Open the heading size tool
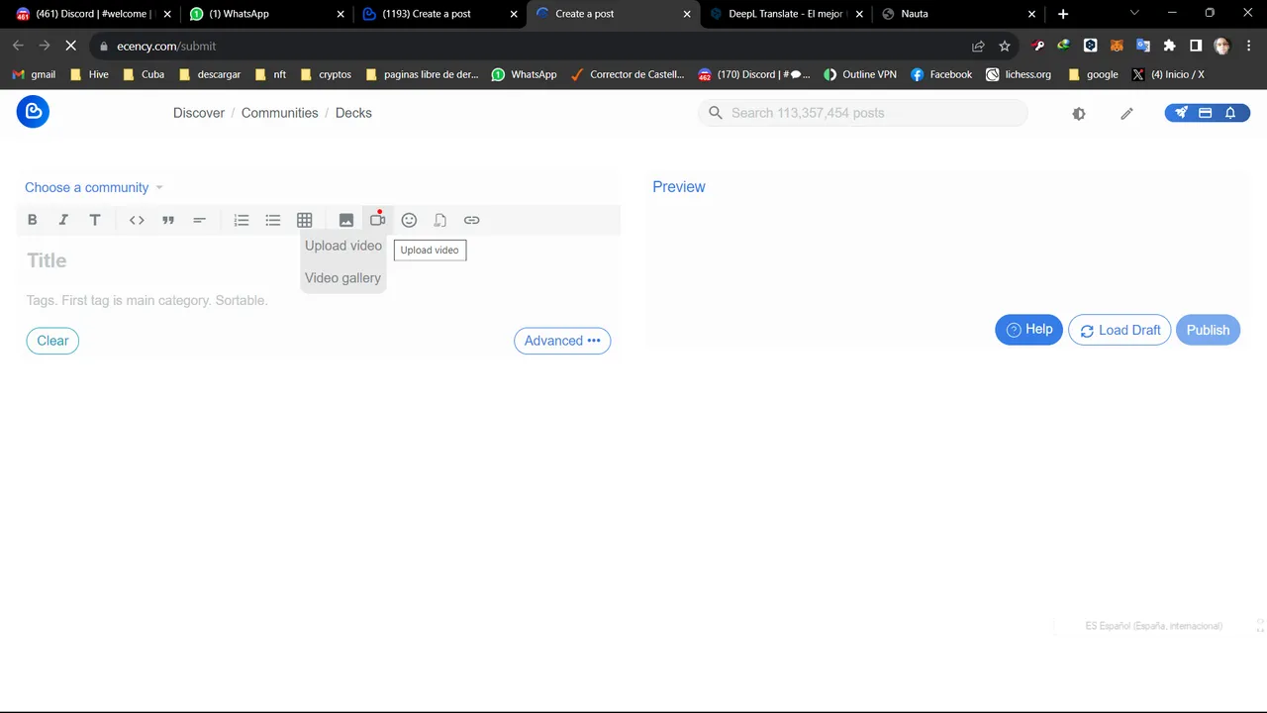The width and height of the screenshot is (1267, 713). tap(95, 220)
